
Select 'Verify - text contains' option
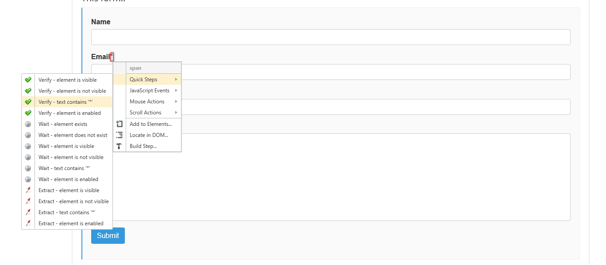(66, 102)
